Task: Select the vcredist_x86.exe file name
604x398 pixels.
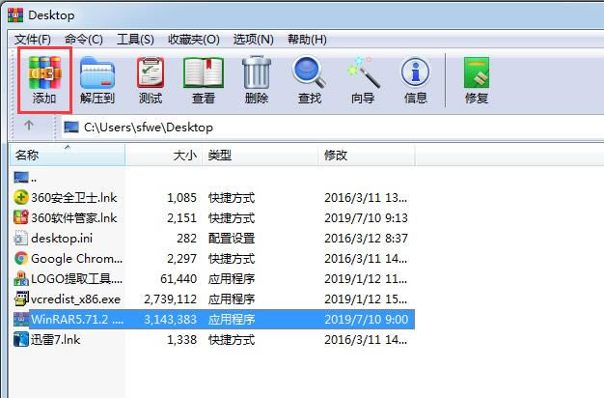Action: pyautogui.click(x=76, y=299)
